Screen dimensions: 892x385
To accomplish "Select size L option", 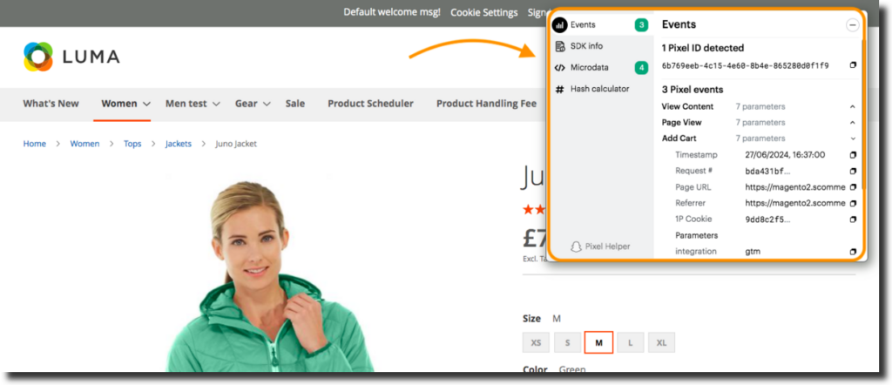I will 630,343.
